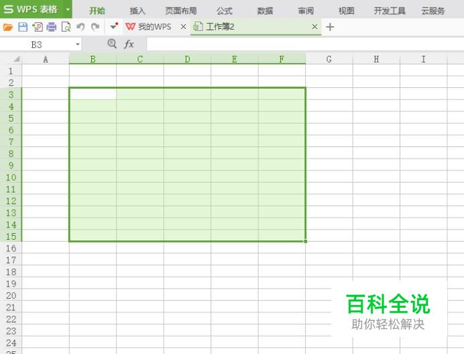The height and width of the screenshot is (354, 464).
Task: Open the 视图 ribbon tab
Action: [x=346, y=11]
